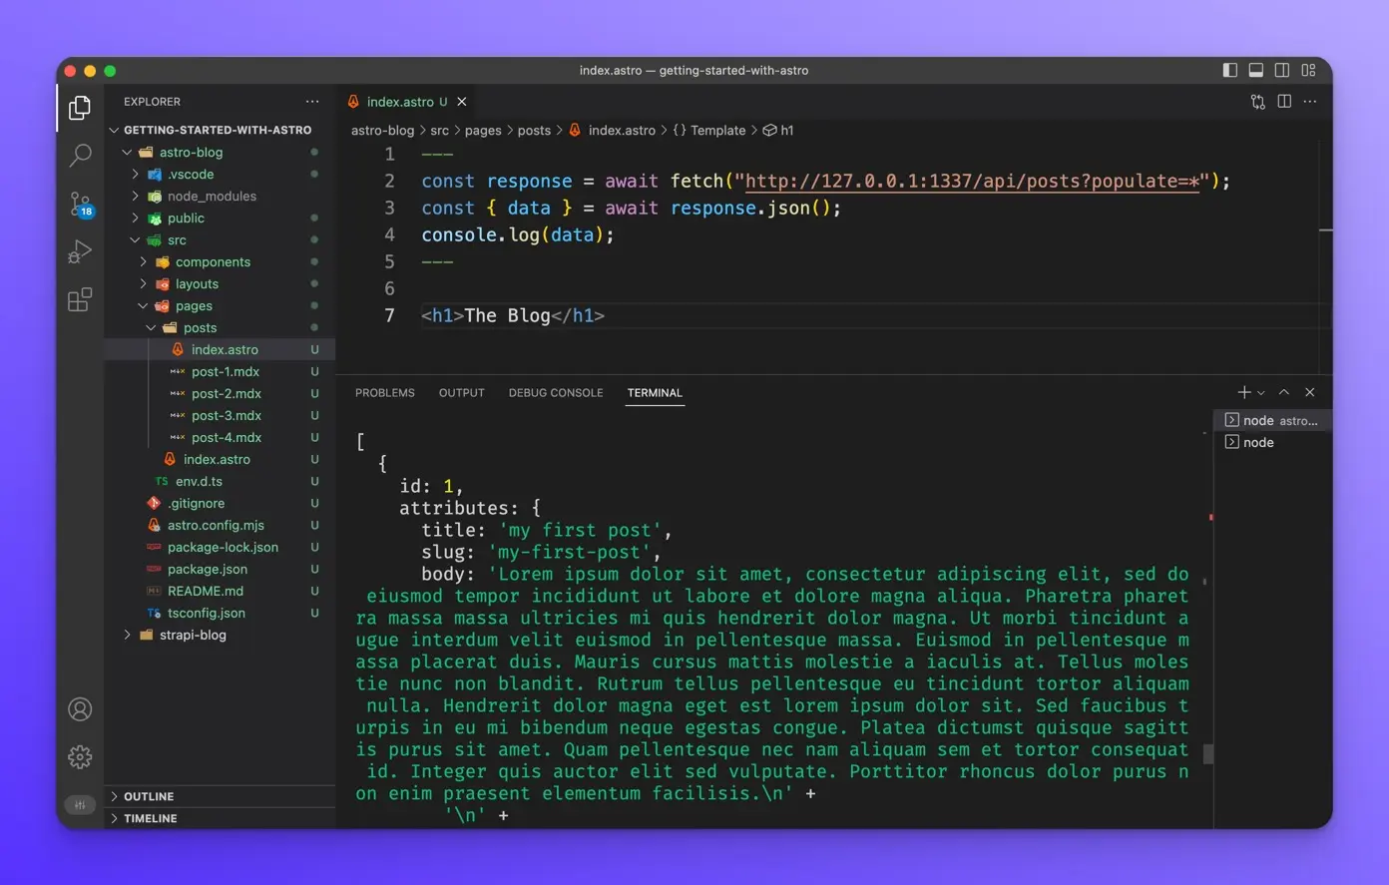Image resolution: width=1389 pixels, height=885 pixels.
Task: Click the Template breadcrumb segment
Action: [709, 131]
